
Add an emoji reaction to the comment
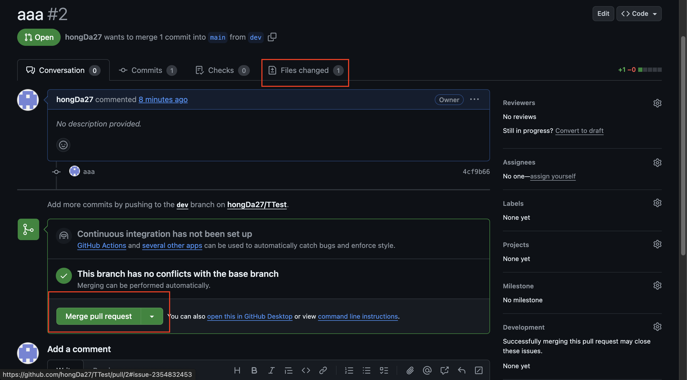[x=63, y=145]
